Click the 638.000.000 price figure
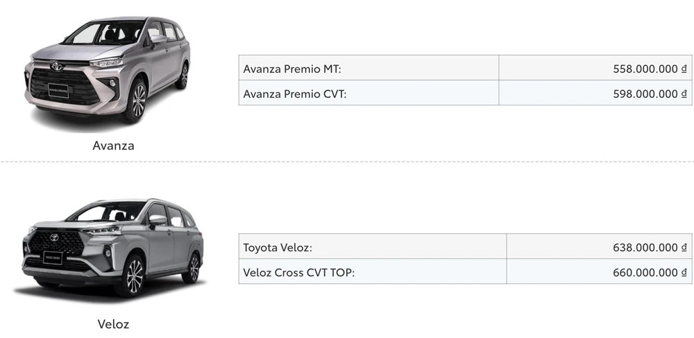694x338 pixels. (645, 247)
